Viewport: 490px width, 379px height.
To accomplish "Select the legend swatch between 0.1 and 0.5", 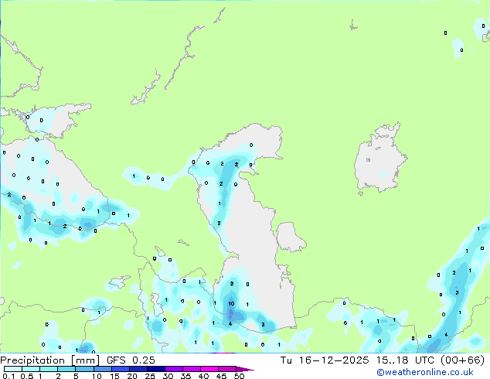I will coord(13,369).
